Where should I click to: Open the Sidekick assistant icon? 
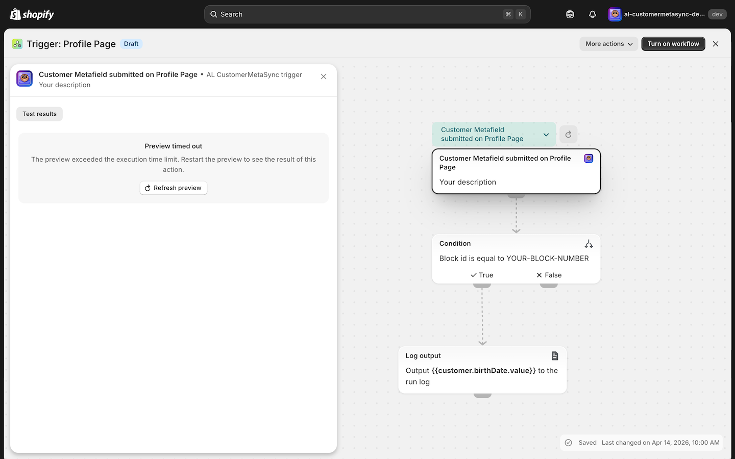[570, 14]
